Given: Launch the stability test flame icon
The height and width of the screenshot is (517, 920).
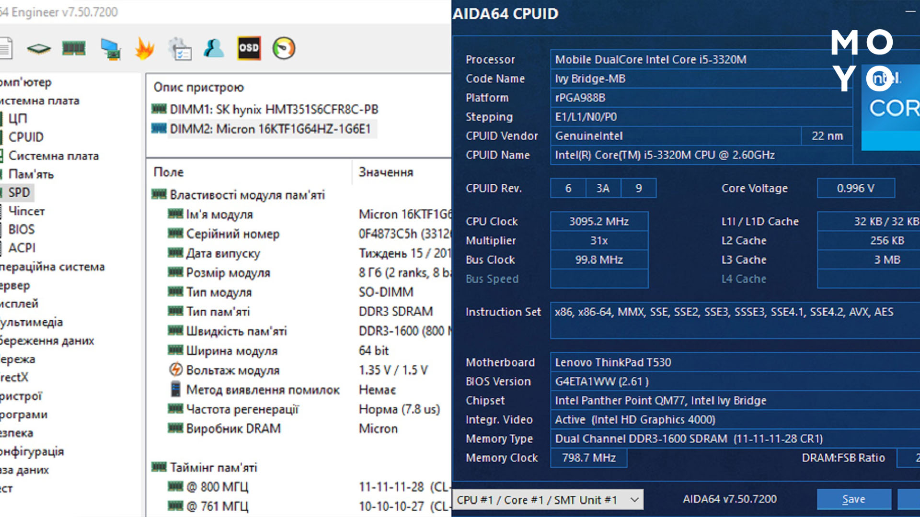Looking at the screenshot, I should (x=145, y=48).
